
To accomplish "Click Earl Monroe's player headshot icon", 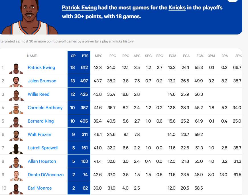I will (16, 189).
